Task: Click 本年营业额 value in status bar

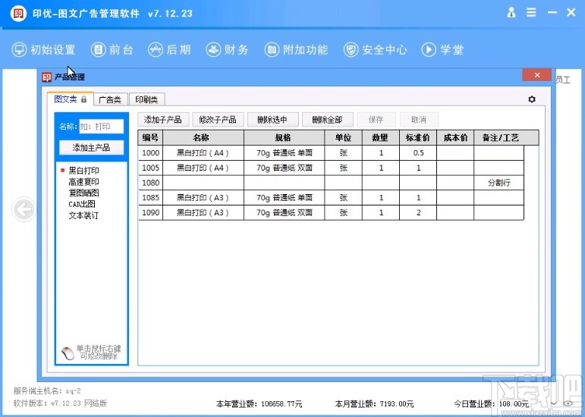Action: [x=281, y=403]
